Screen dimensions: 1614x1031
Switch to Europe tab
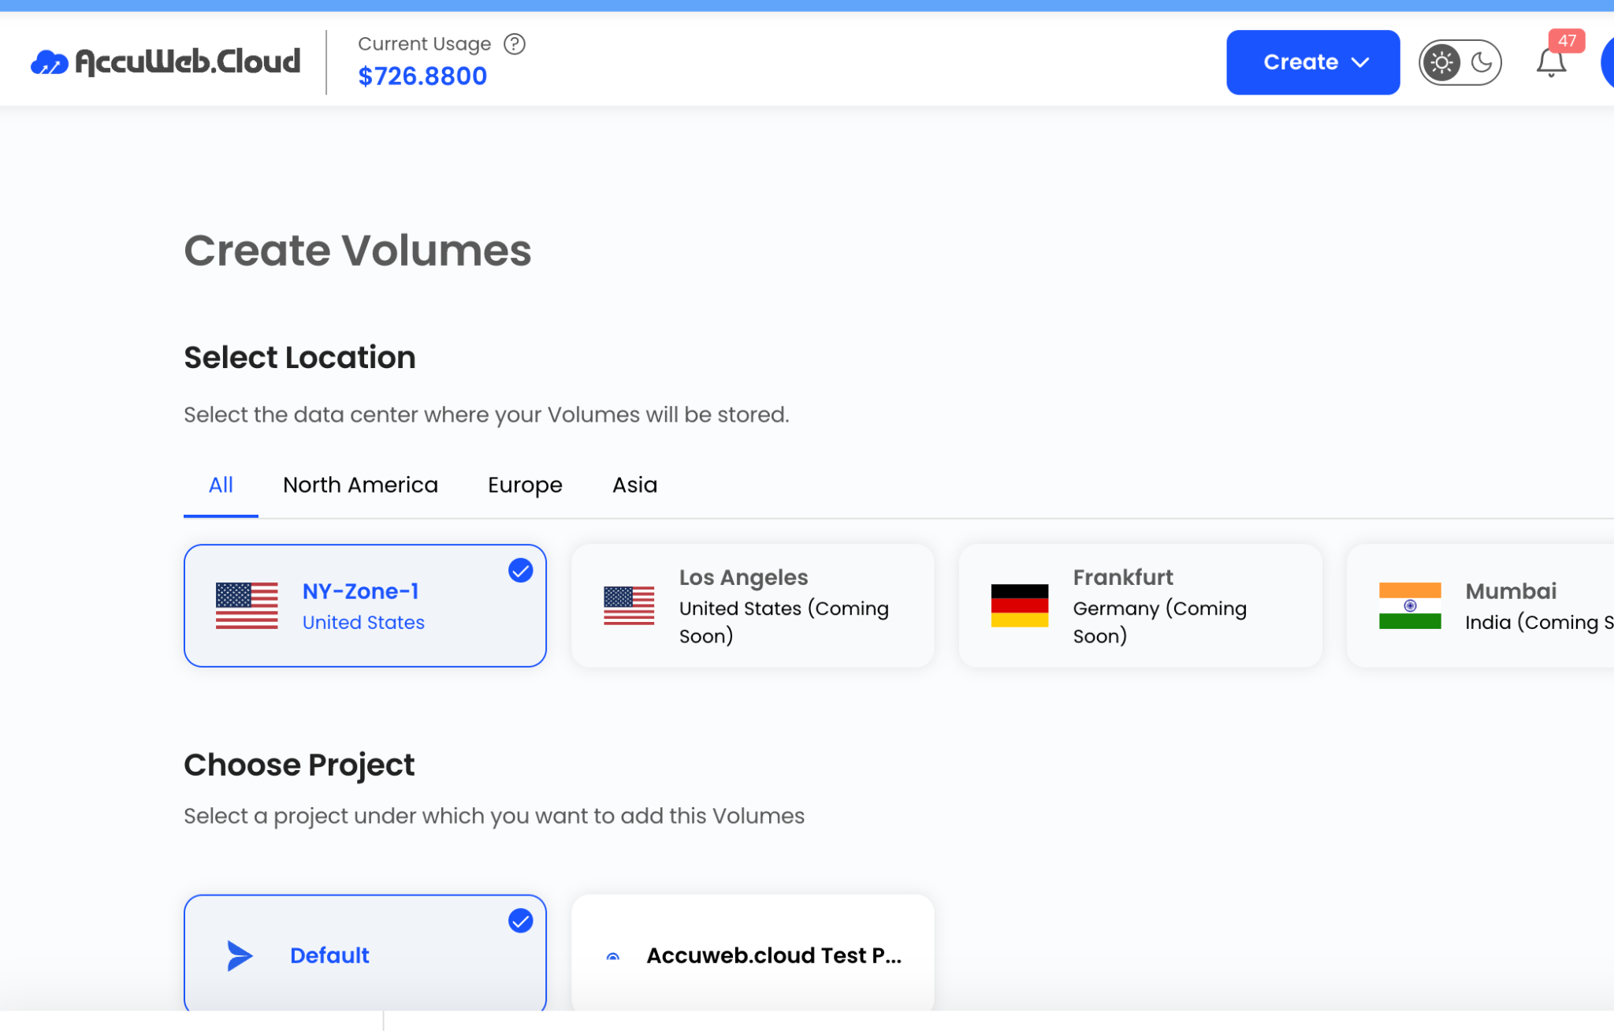pos(525,486)
